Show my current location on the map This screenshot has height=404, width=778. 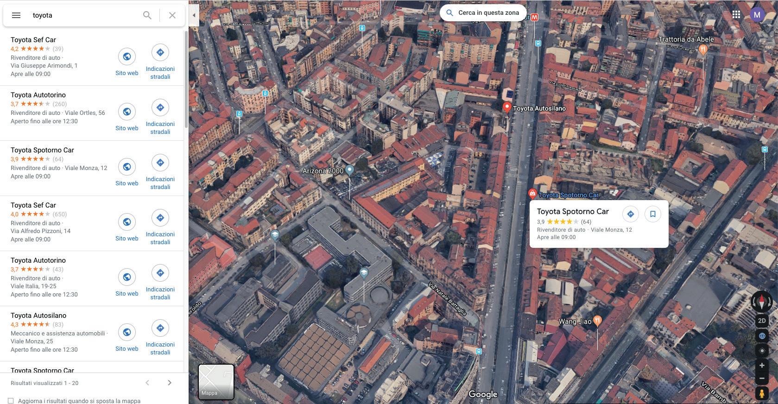[x=762, y=351]
